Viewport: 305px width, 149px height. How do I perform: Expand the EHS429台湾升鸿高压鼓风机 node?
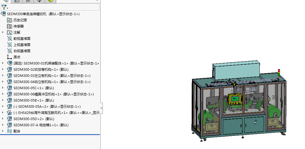(x=3, y=113)
